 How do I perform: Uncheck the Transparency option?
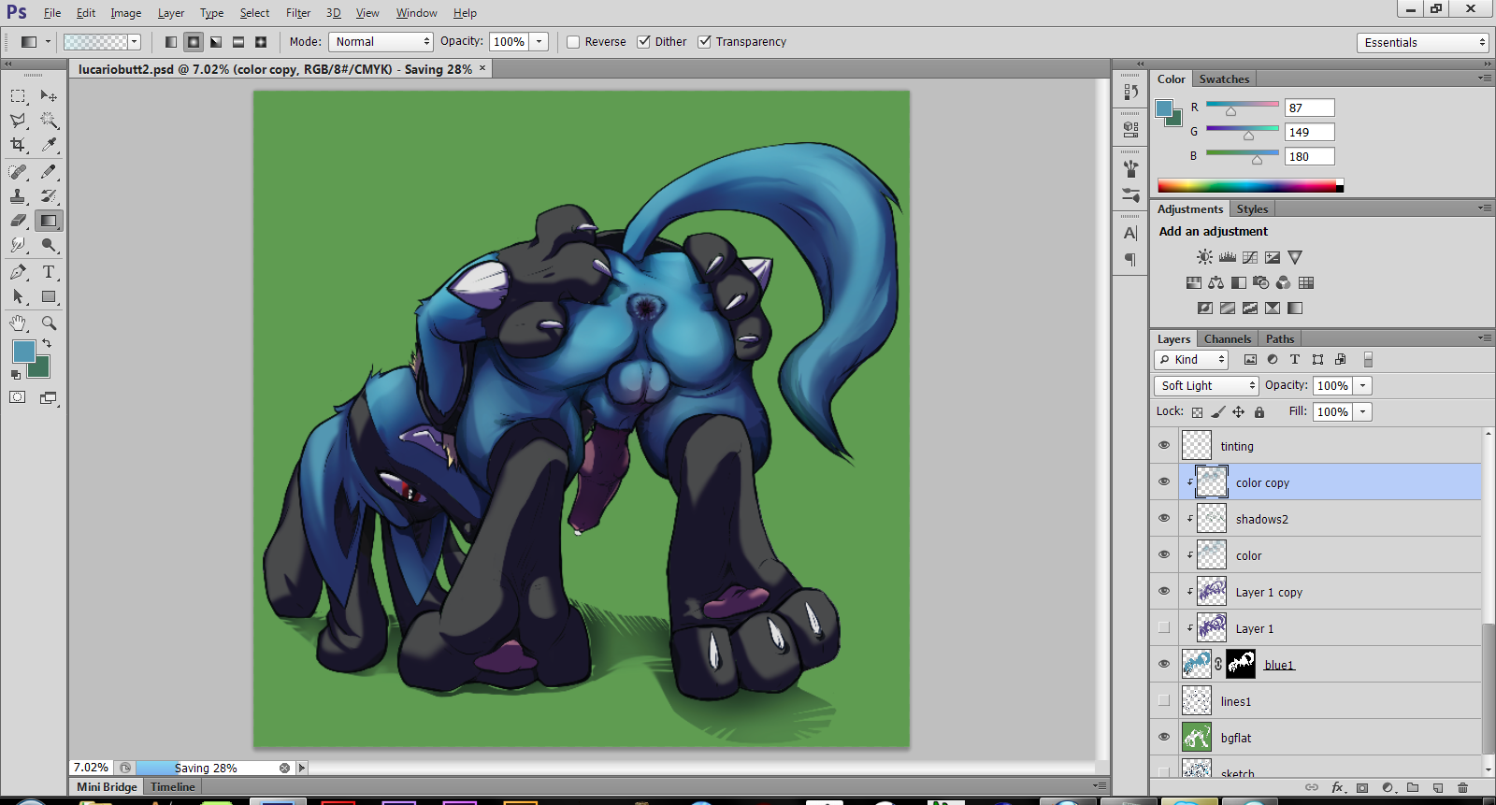tap(704, 42)
